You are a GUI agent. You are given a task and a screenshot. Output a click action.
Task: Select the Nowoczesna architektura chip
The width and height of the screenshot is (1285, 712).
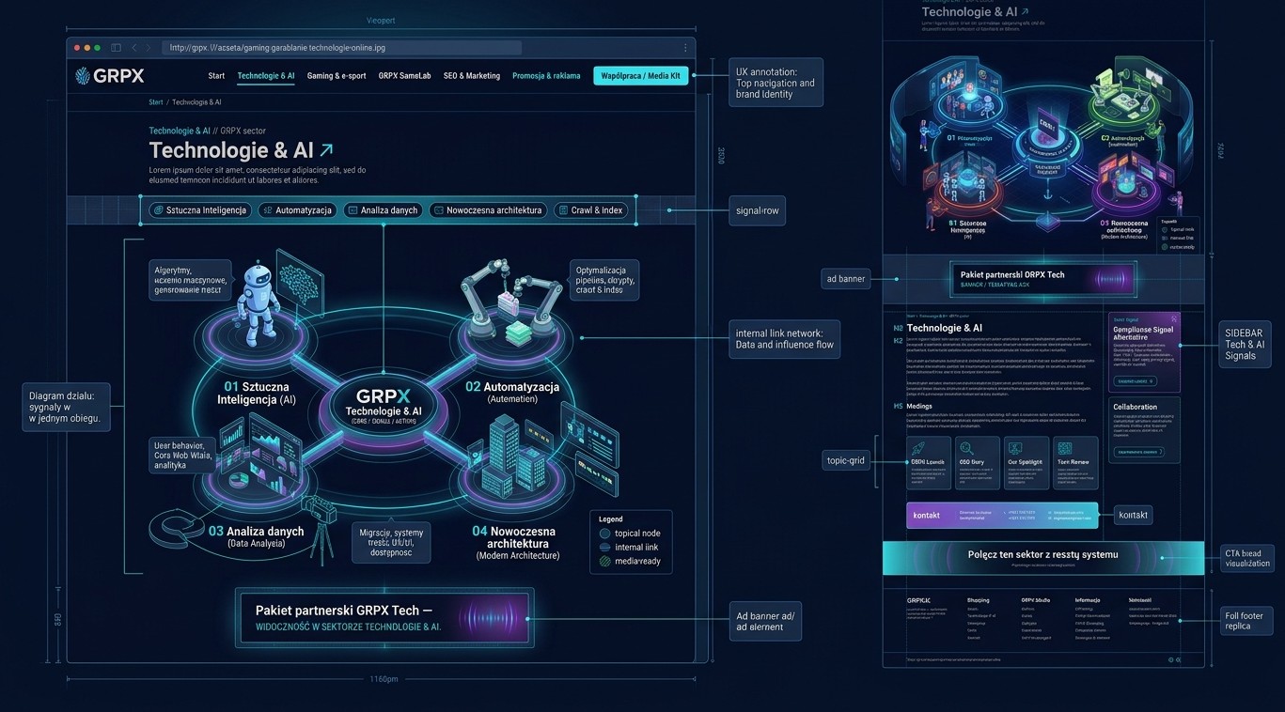[487, 210]
